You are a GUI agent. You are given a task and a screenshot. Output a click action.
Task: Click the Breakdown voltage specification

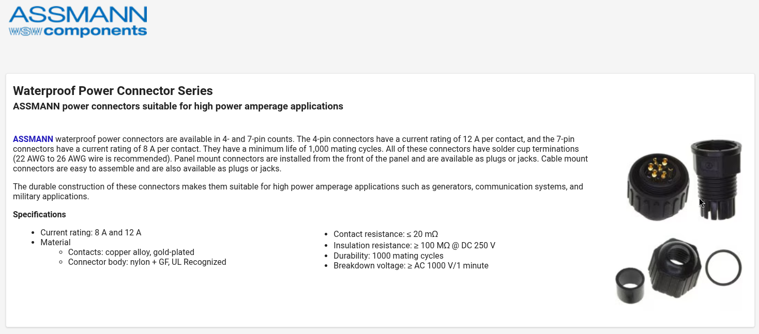[x=411, y=265]
